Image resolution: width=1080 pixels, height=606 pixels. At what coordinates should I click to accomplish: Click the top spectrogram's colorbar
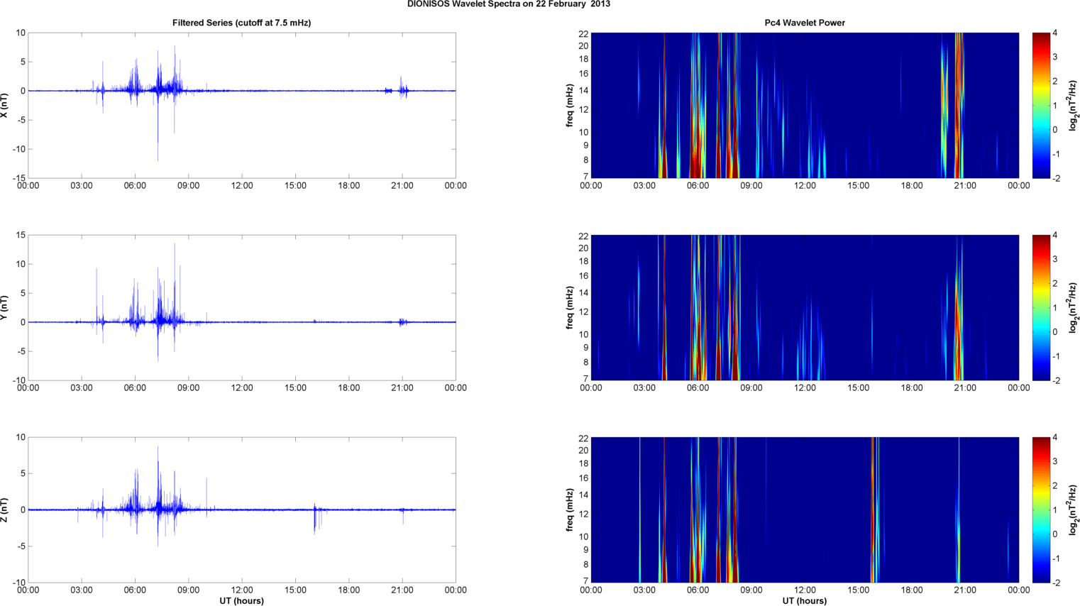[x=1040, y=105]
